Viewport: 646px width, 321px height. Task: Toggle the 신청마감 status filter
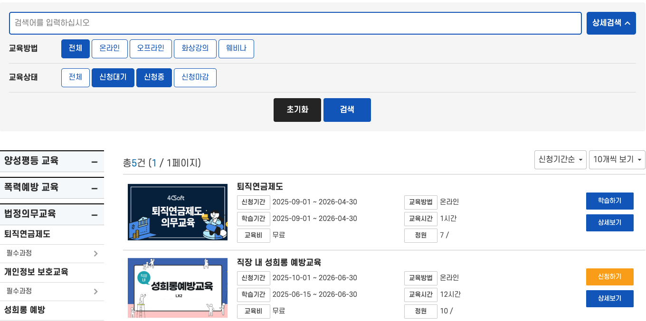(195, 78)
